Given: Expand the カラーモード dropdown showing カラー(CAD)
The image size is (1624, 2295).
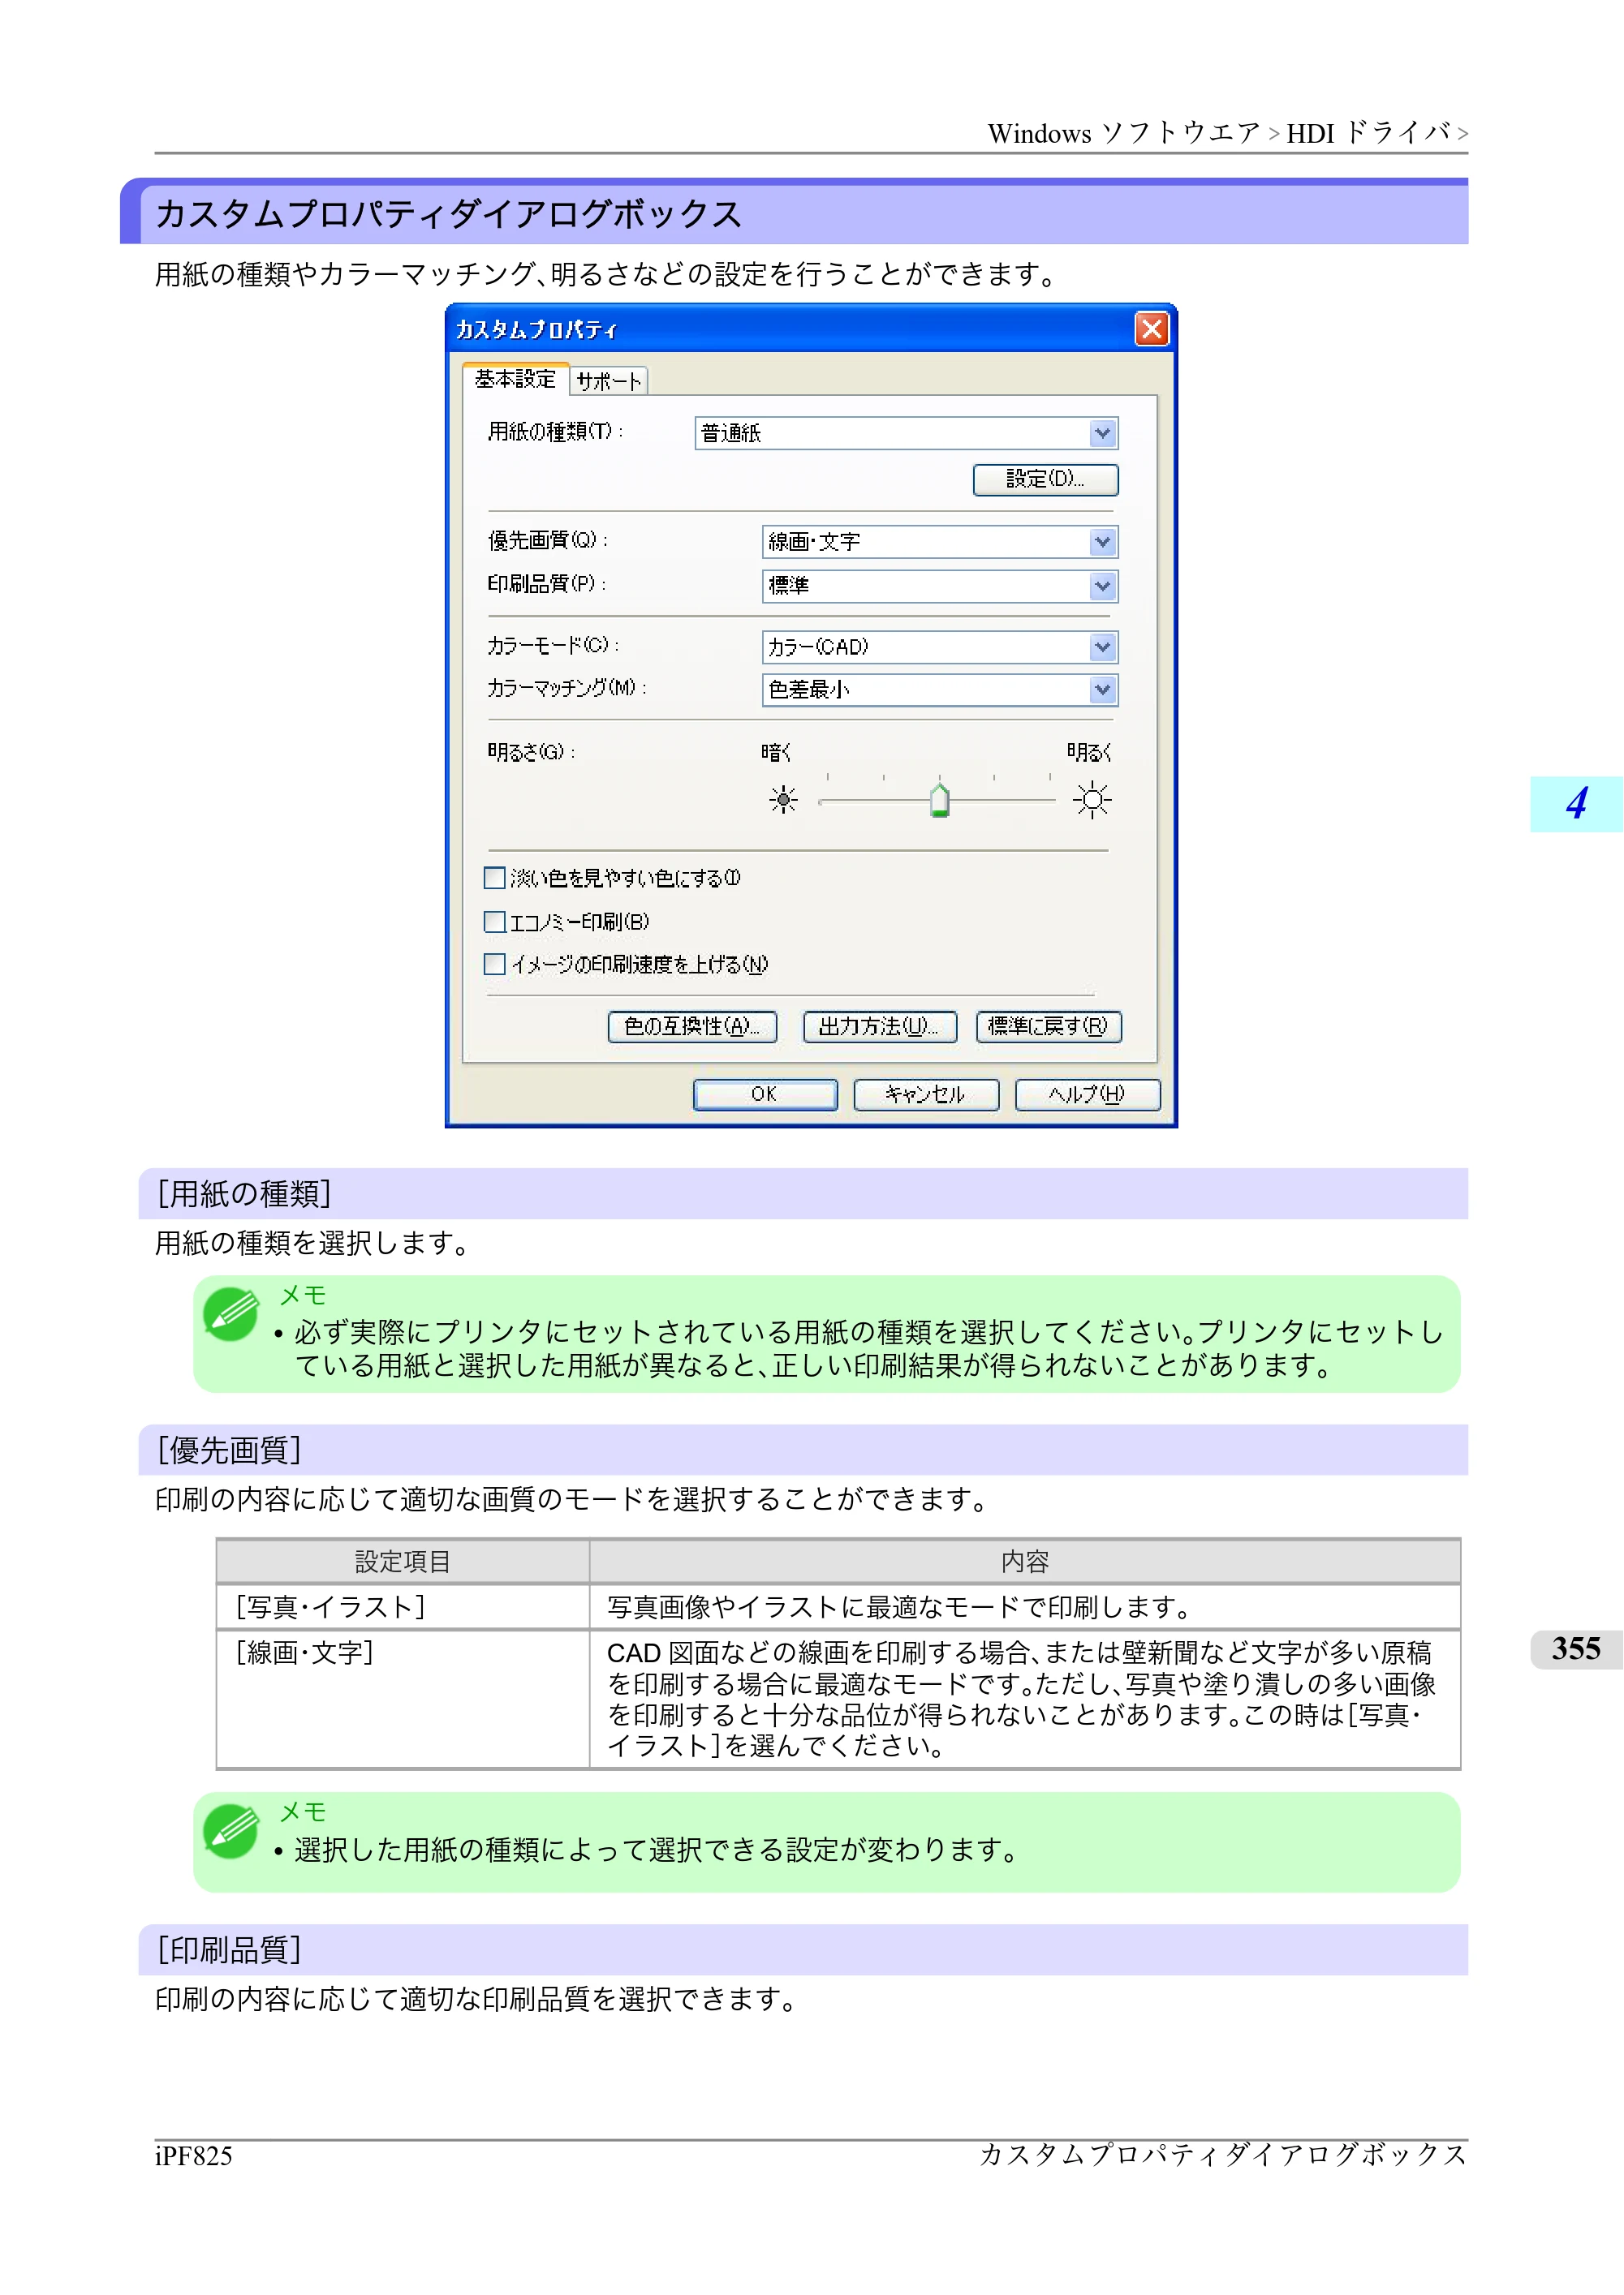Looking at the screenshot, I should (939, 647).
